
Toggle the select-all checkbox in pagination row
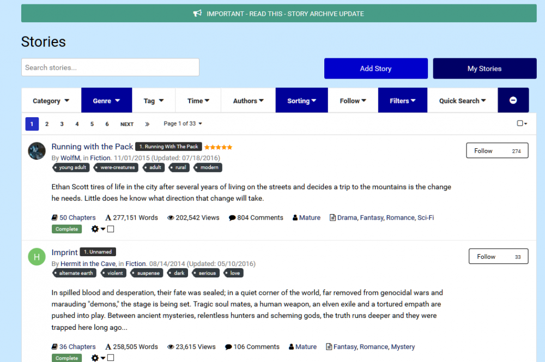(x=520, y=124)
